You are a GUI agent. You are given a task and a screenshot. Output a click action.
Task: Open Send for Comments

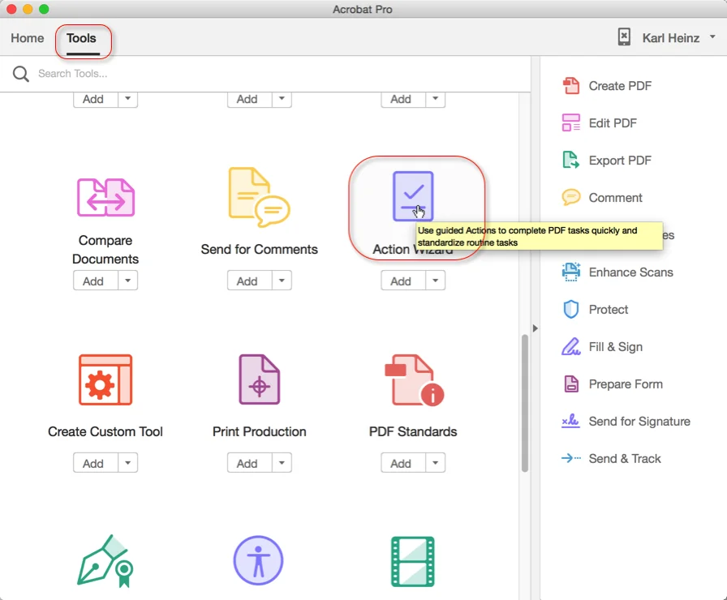258,197
